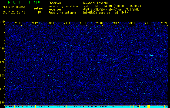Select the 2318 time axis marker

(132, 23)
